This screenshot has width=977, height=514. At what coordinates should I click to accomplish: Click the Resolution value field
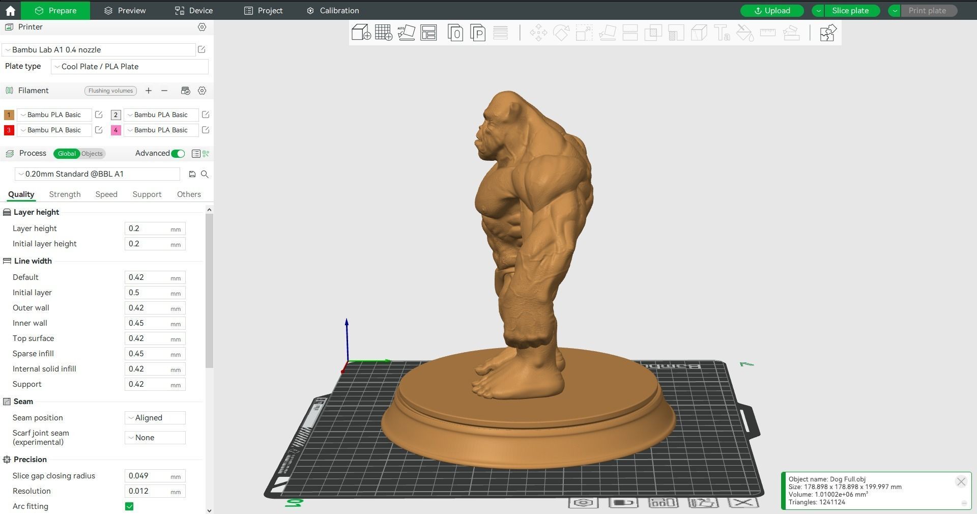[x=155, y=491]
